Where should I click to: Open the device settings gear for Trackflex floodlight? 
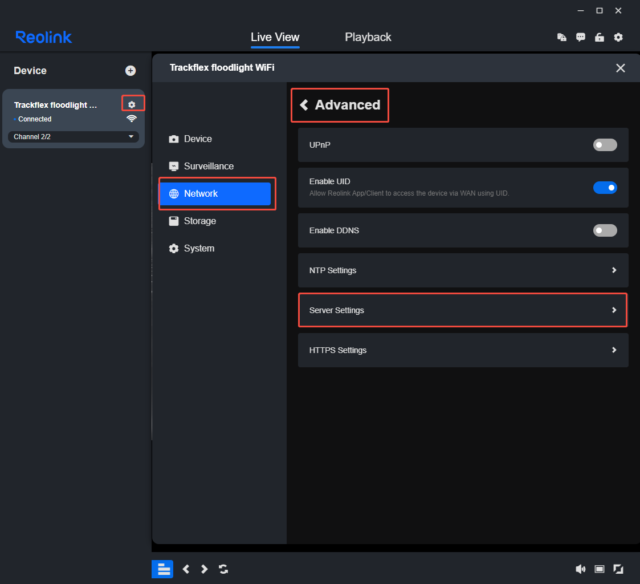(132, 104)
